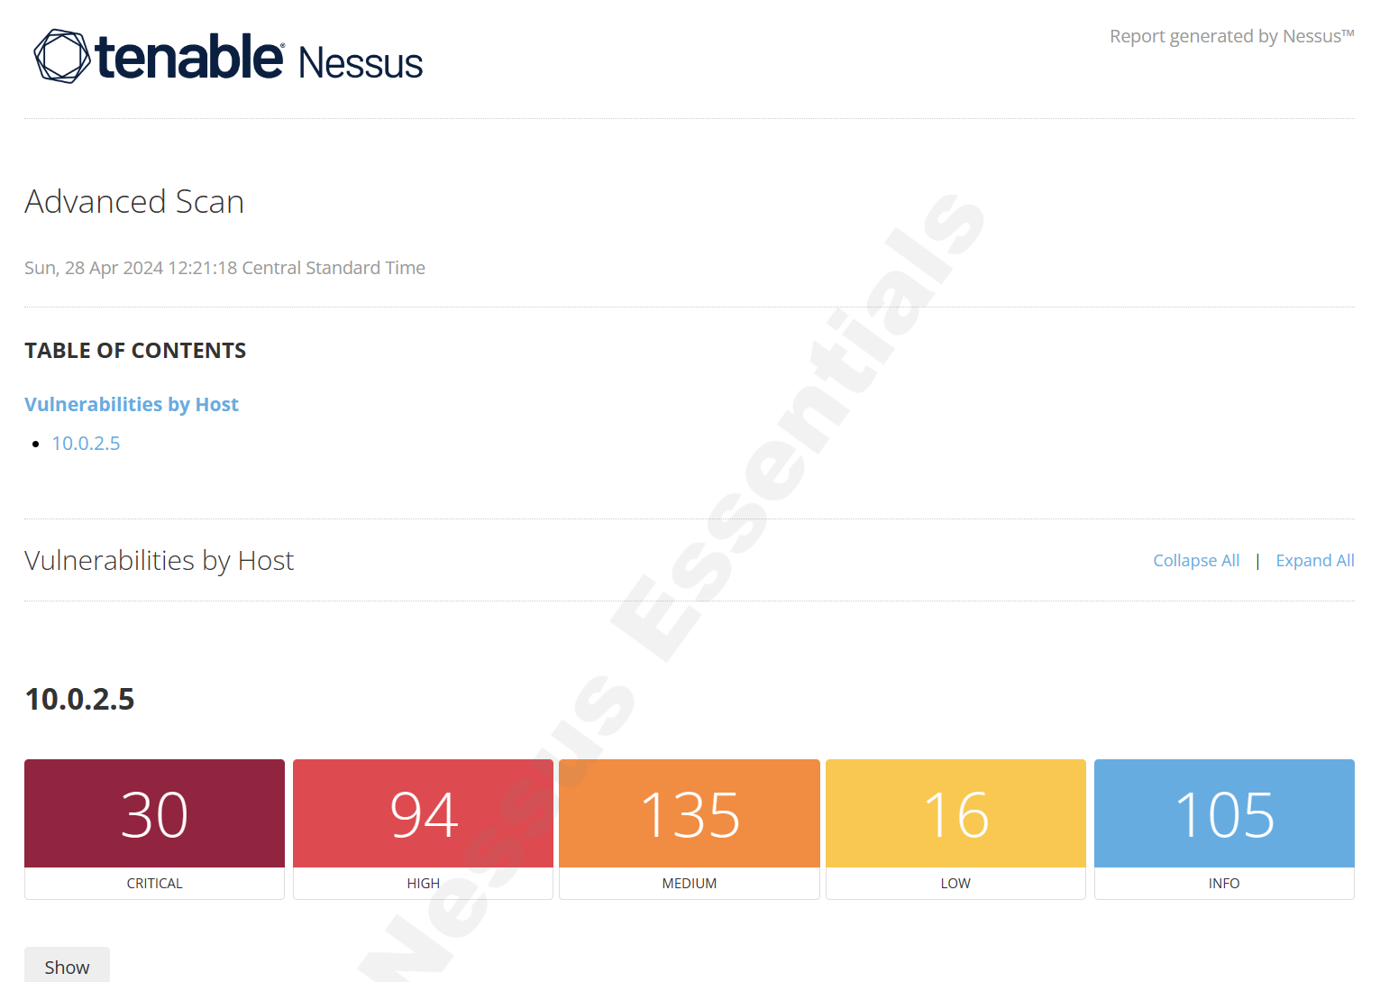Screen dimensions: 1380x982
Task: Select the MEDIUM severity box showing 135
Action: 689,812
